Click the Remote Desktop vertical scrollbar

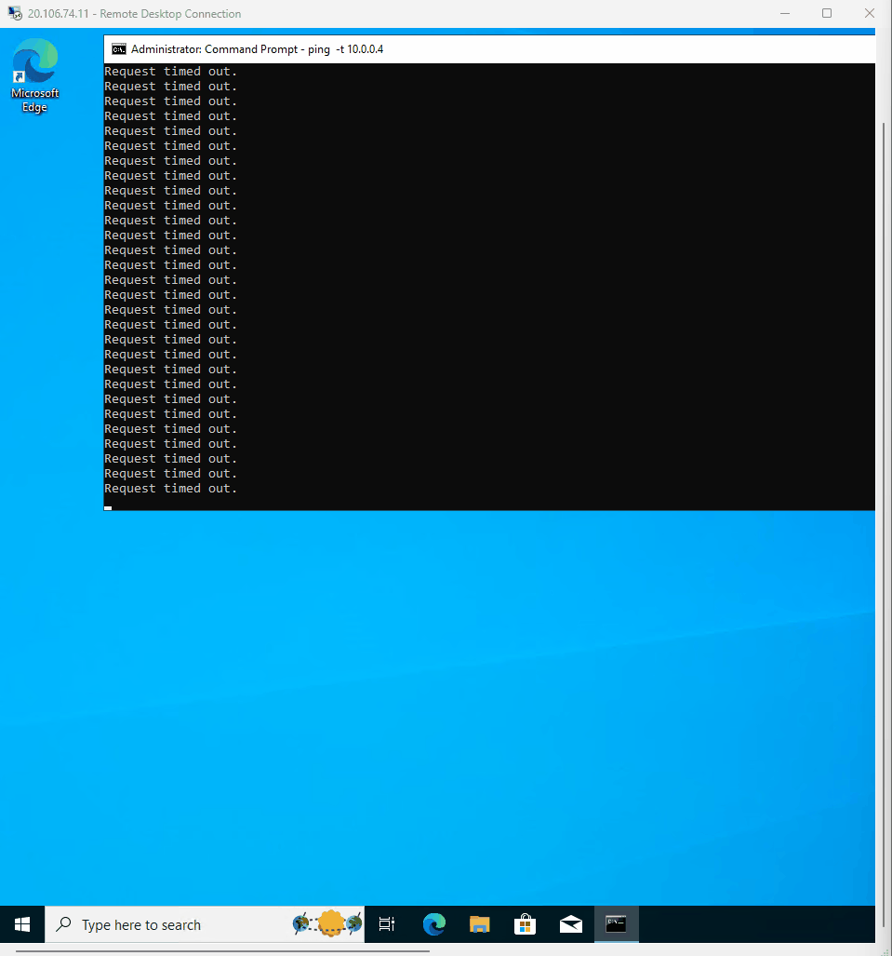(x=884, y=524)
